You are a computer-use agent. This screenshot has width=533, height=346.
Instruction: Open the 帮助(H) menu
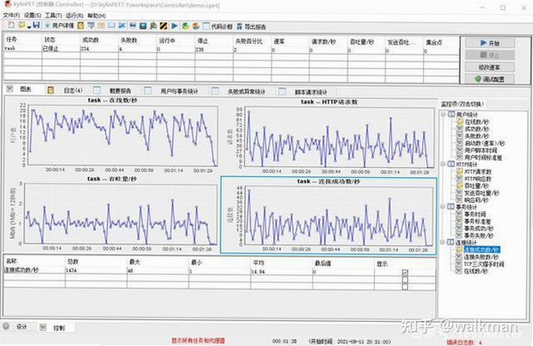97,16
